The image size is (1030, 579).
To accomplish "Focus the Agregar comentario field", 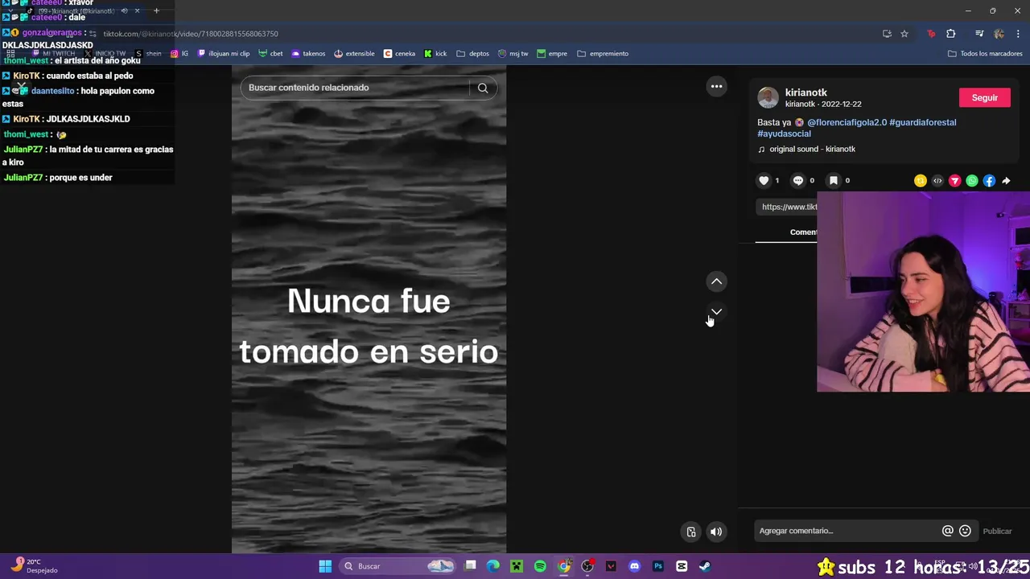I will [847, 531].
